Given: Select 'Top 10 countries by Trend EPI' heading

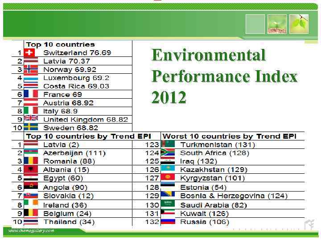Looking at the screenshot, I should click(x=89, y=136).
